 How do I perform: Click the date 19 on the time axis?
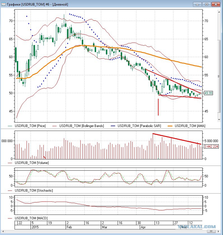pyautogui.click(x=50, y=223)
